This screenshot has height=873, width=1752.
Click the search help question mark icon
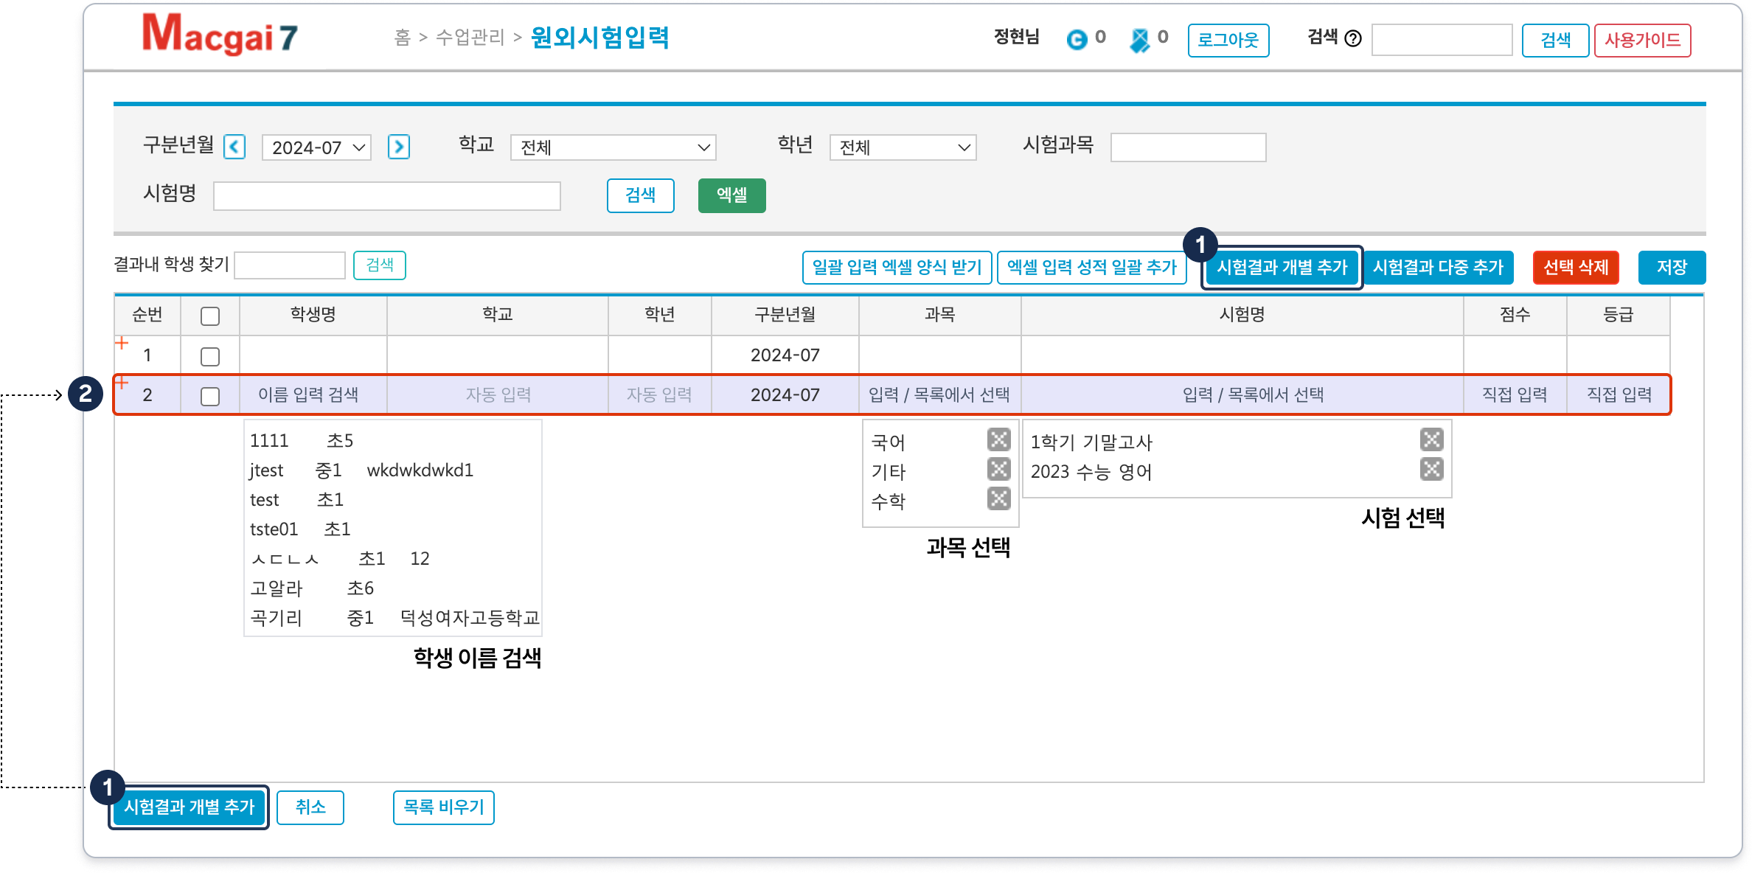point(1353,38)
